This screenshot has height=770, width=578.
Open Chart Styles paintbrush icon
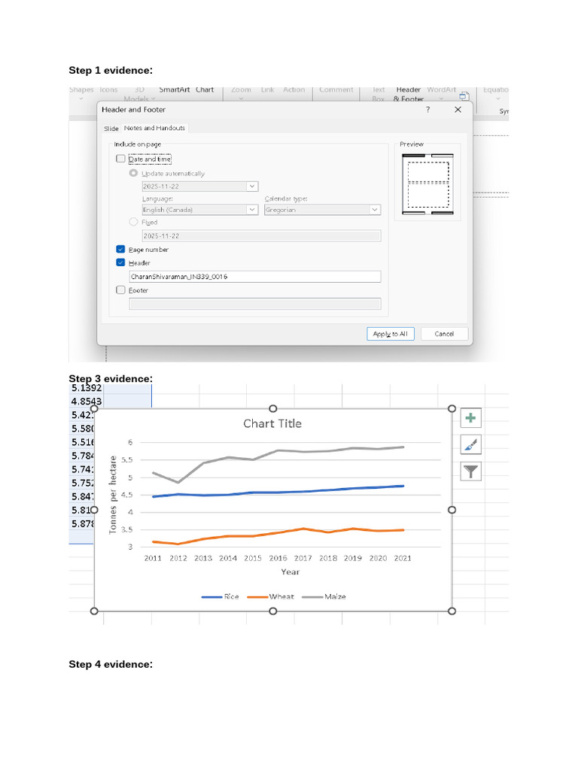click(470, 445)
